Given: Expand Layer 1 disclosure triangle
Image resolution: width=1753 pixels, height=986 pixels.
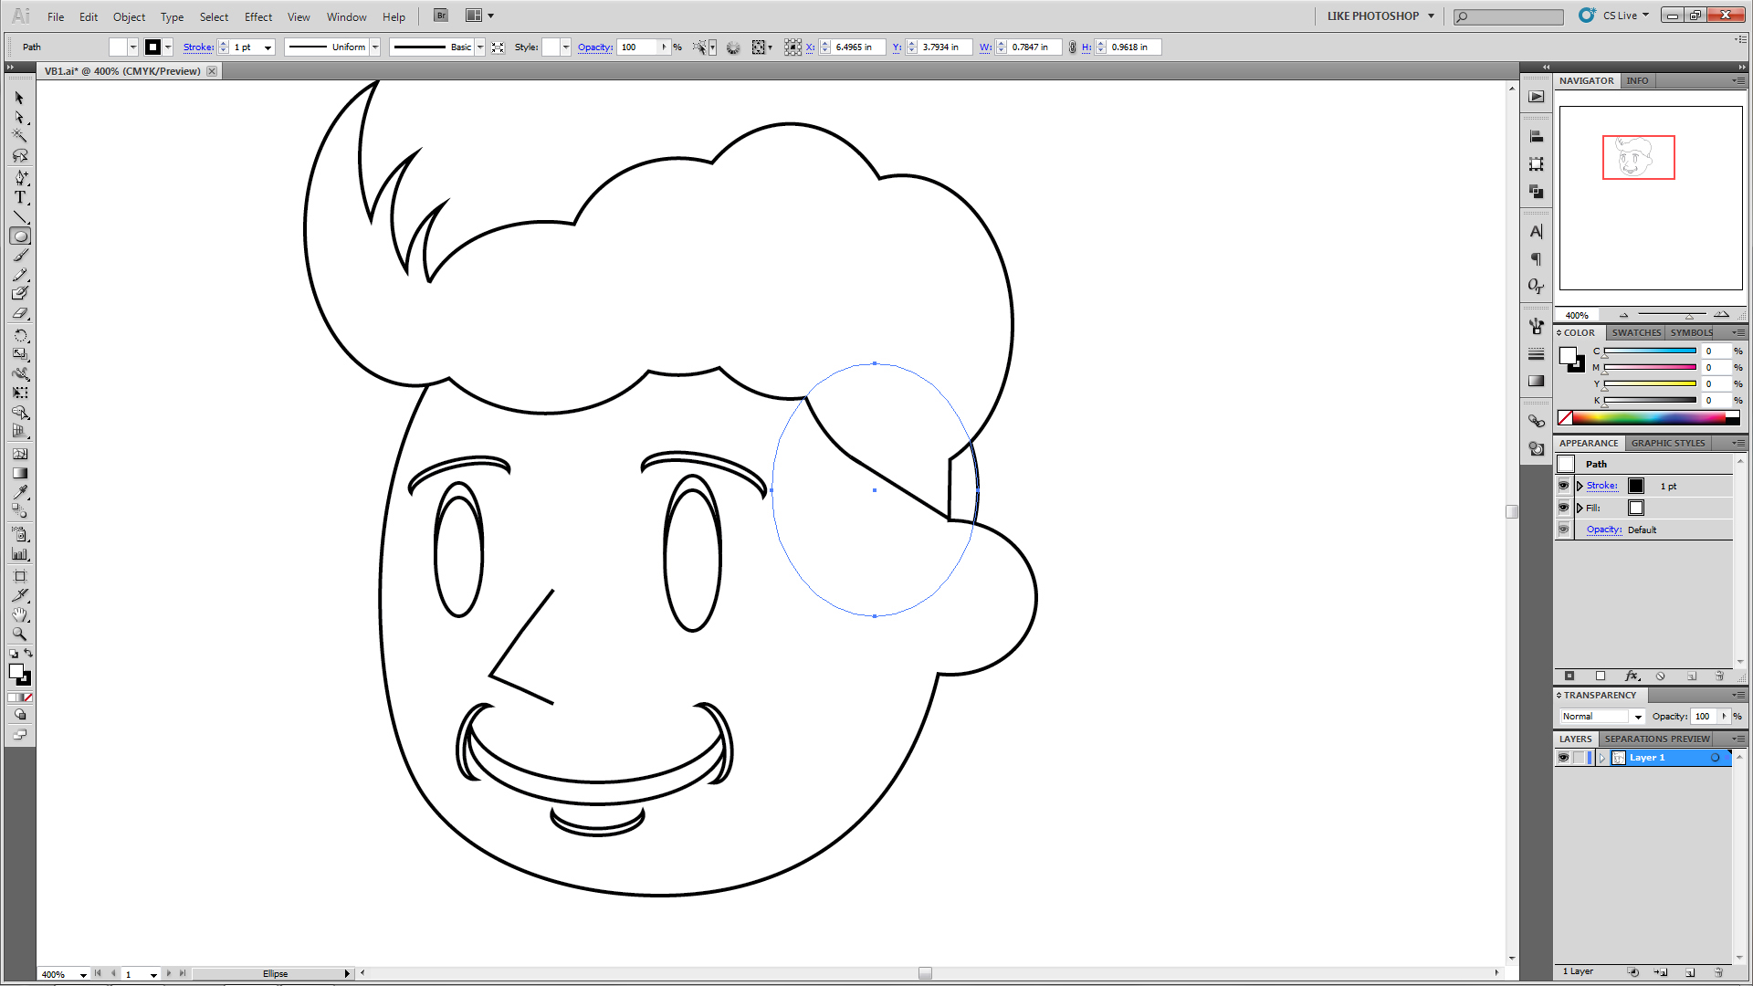Looking at the screenshot, I should pos(1601,758).
